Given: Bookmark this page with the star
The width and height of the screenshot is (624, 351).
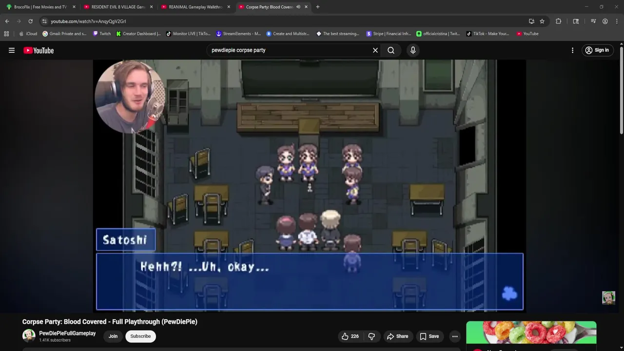Looking at the screenshot, I should tap(542, 21).
